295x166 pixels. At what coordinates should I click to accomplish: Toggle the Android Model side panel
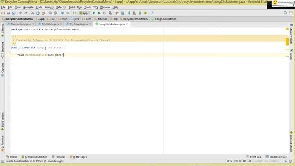[291, 142]
